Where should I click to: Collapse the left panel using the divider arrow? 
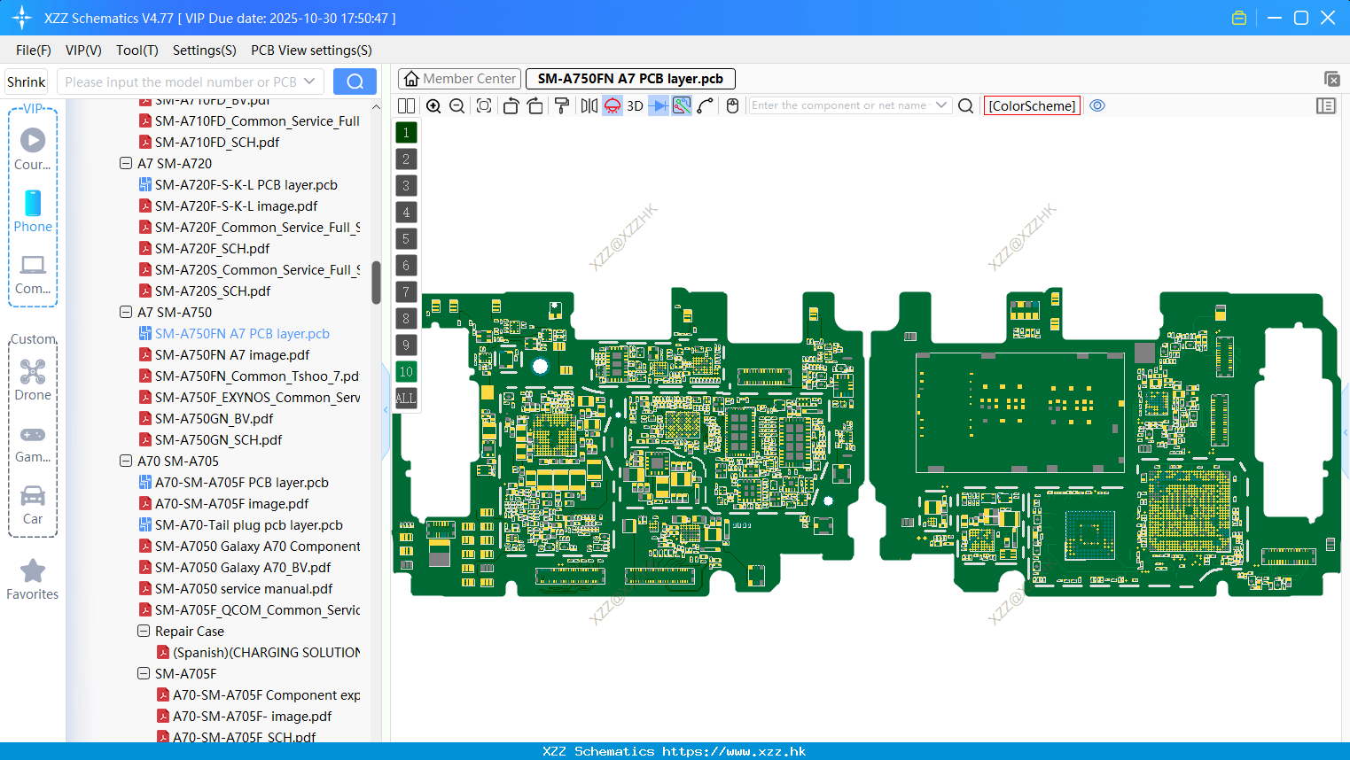(x=386, y=410)
